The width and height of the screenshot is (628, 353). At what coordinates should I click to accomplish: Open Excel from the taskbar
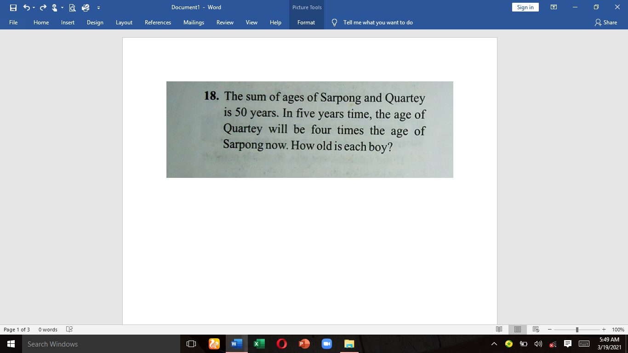(x=259, y=343)
